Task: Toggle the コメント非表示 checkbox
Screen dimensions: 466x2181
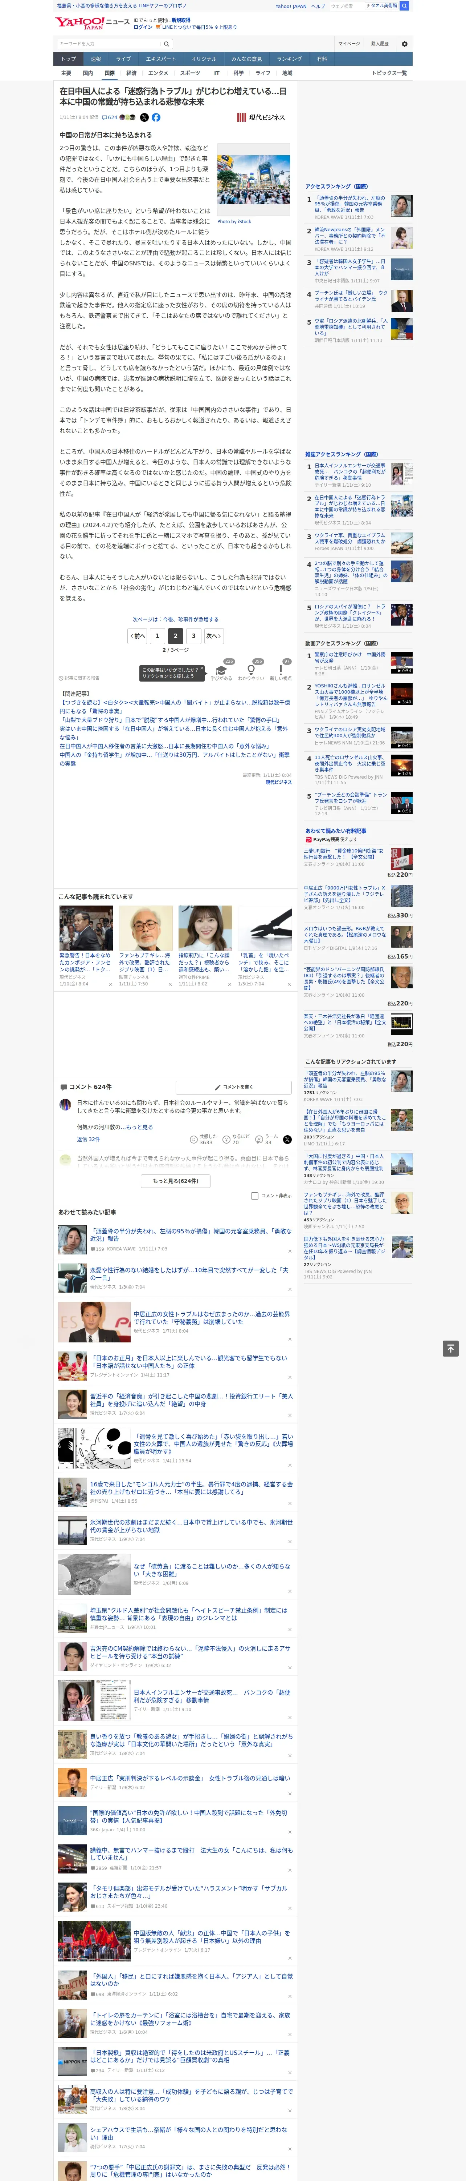Action: (x=254, y=1196)
